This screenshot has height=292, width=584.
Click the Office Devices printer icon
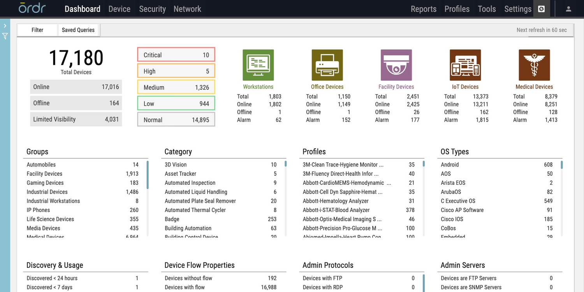327,65
